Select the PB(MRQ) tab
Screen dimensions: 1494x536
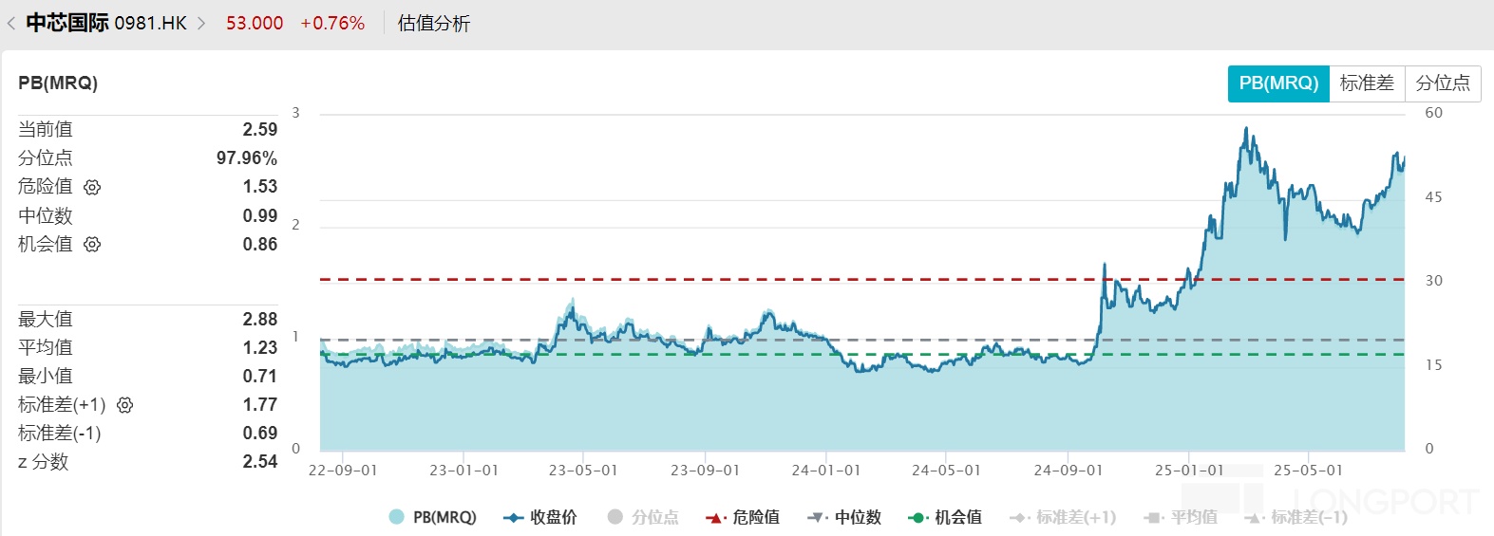pyautogui.click(x=1278, y=83)
